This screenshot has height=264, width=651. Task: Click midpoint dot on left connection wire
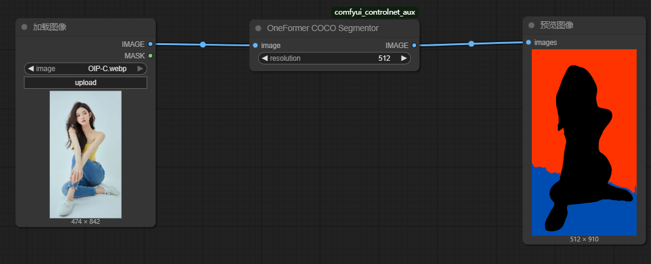coord(203,44)
